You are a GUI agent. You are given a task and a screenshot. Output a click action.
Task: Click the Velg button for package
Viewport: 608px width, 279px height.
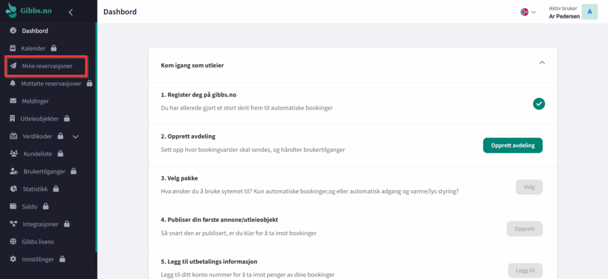pos(528,187)
